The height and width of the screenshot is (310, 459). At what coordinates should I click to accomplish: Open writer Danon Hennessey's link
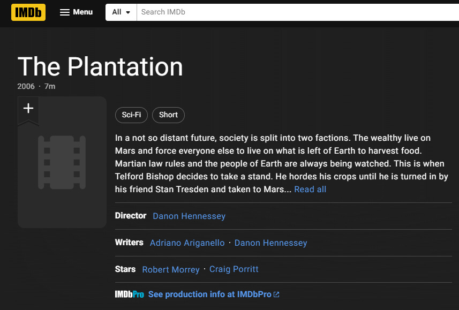(x=271, y=243)
